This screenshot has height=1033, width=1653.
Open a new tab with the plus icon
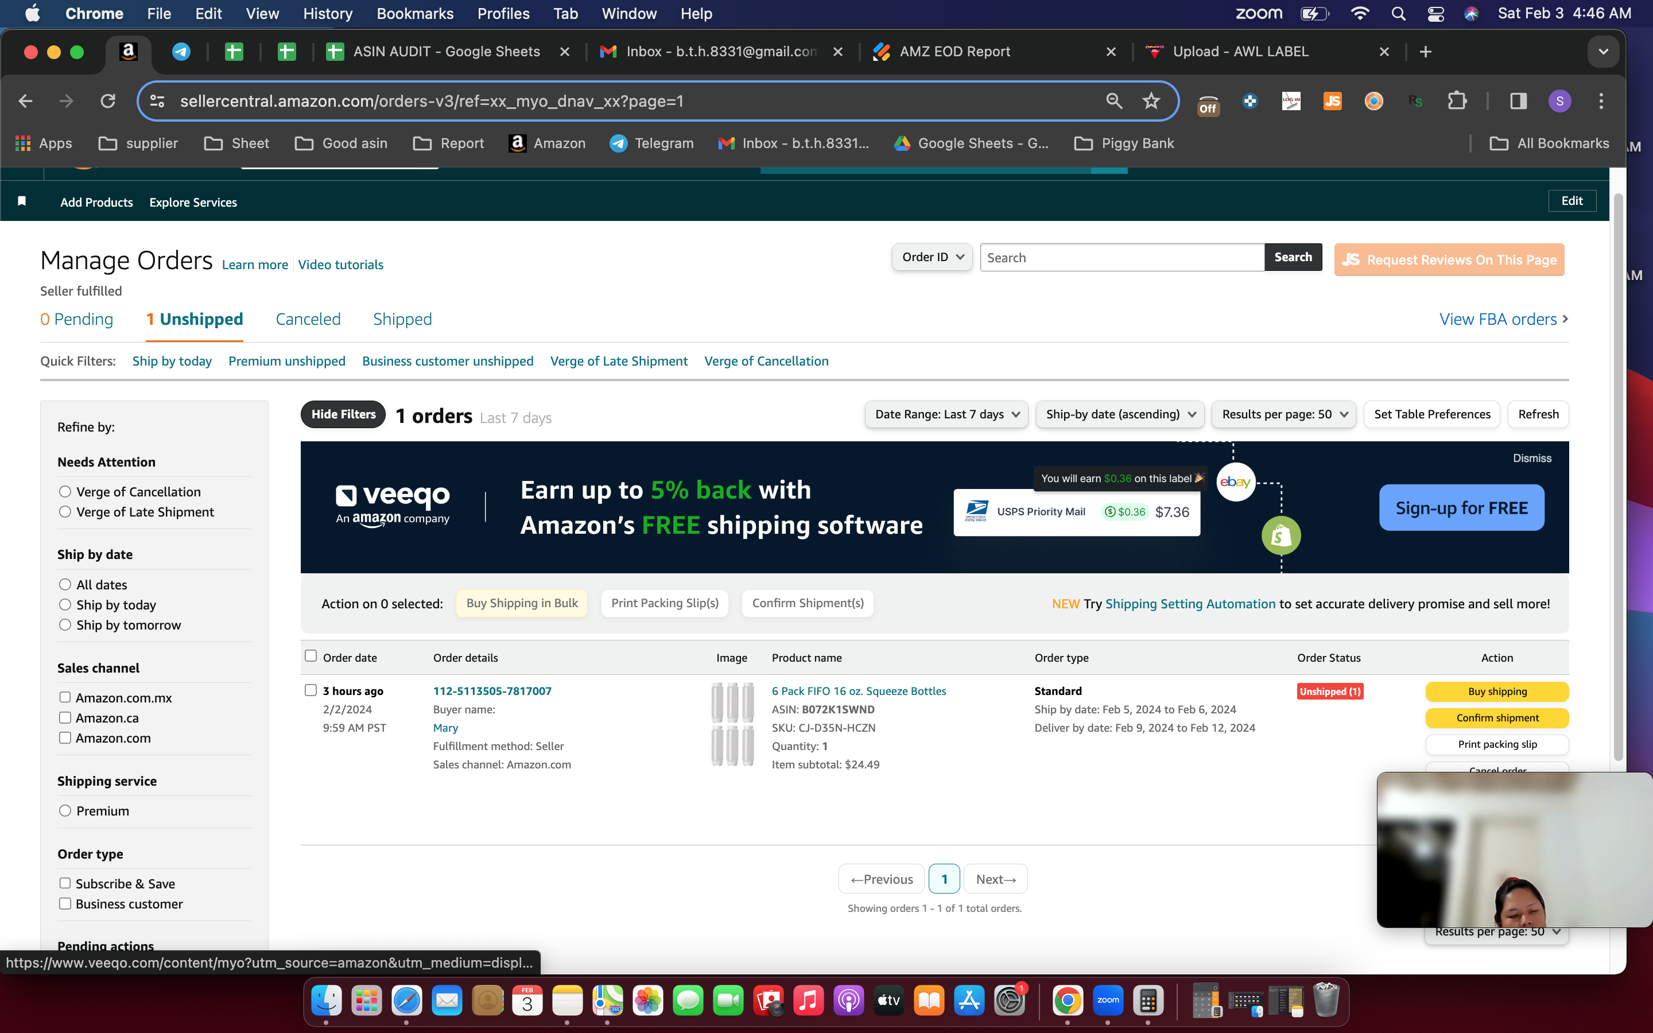[x=1426, y=52]
